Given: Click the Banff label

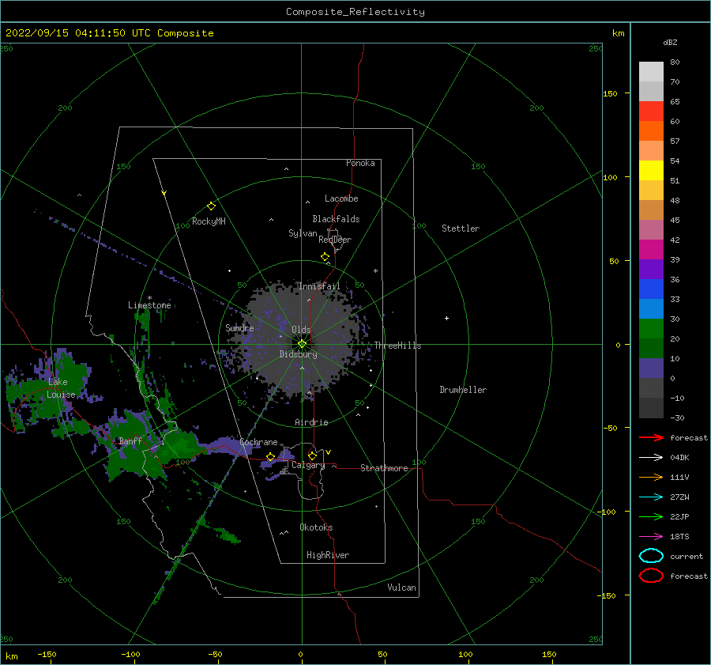Looking at the screenshot, I should [130, 441].
